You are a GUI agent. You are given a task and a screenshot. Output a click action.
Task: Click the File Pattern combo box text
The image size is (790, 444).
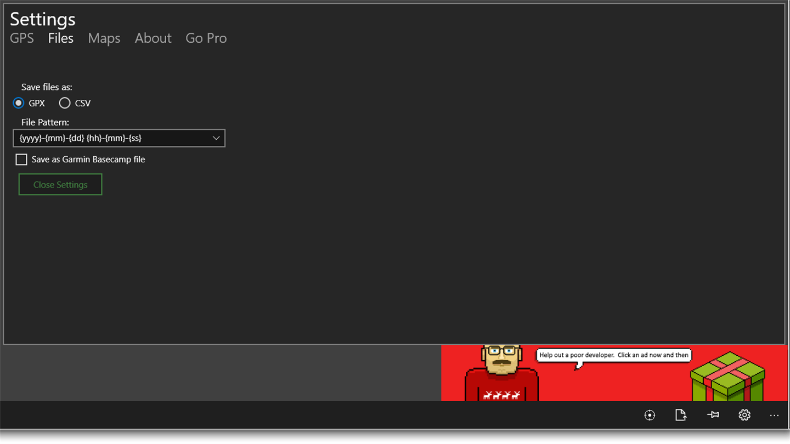coord(81,138)
